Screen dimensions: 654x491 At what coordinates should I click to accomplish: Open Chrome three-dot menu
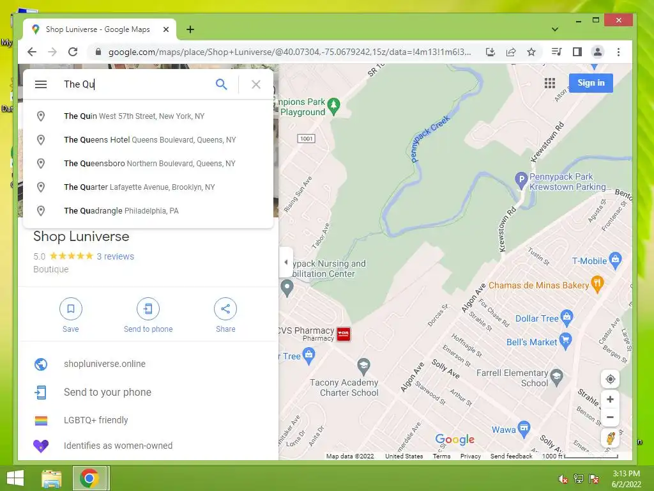click(x=618, y=52)
